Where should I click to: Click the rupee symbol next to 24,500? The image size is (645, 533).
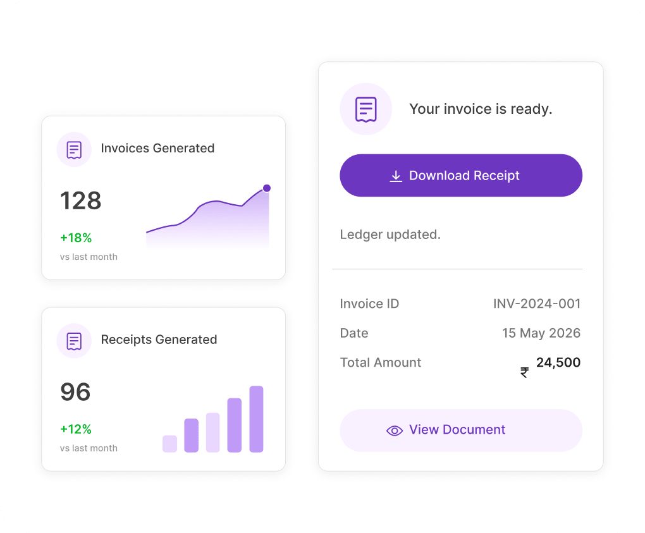click(x=524, y=372)
